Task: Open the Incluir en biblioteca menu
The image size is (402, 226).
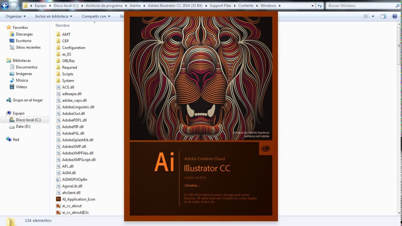Action: click(54, 16)
